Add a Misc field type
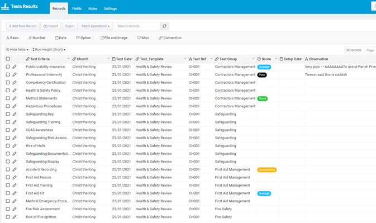 (143, 38)
